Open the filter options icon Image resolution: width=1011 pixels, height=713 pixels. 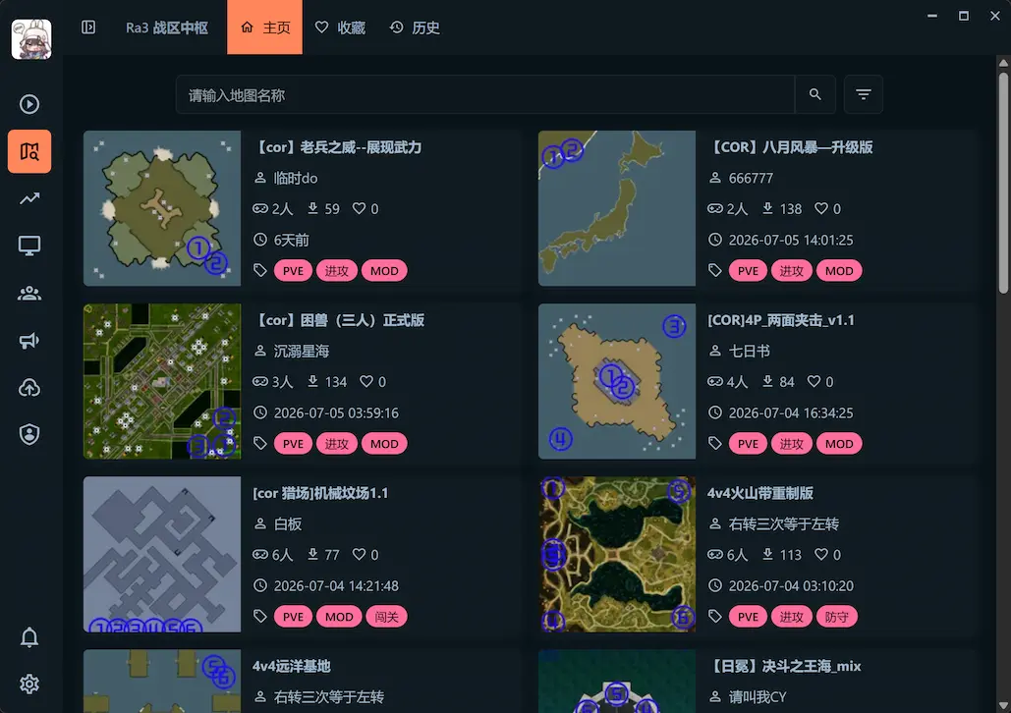[x=864, y=94]
